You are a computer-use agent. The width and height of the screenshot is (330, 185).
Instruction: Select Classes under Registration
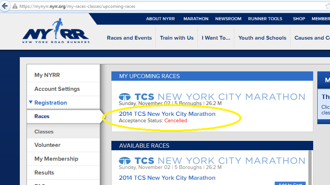pos(64,132)
